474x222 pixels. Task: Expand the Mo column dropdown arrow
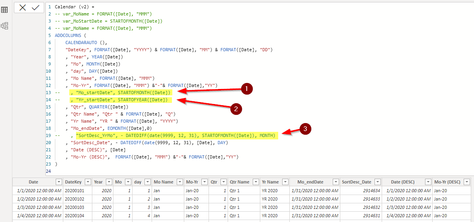click(128, 182)
